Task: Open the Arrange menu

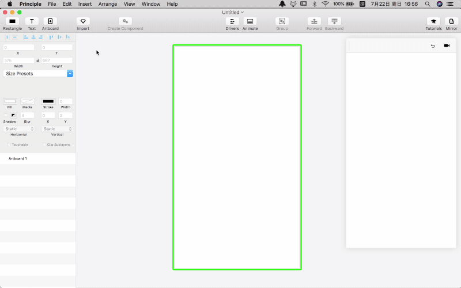Action: pos(107,4)
